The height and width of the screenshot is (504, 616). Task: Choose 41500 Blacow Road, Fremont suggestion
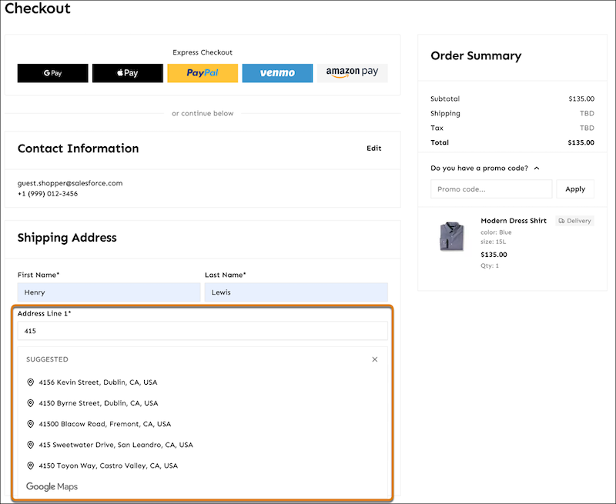tap(105, 424)
